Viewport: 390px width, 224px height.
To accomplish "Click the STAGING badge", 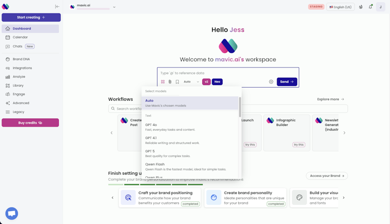I will point(316,7).
